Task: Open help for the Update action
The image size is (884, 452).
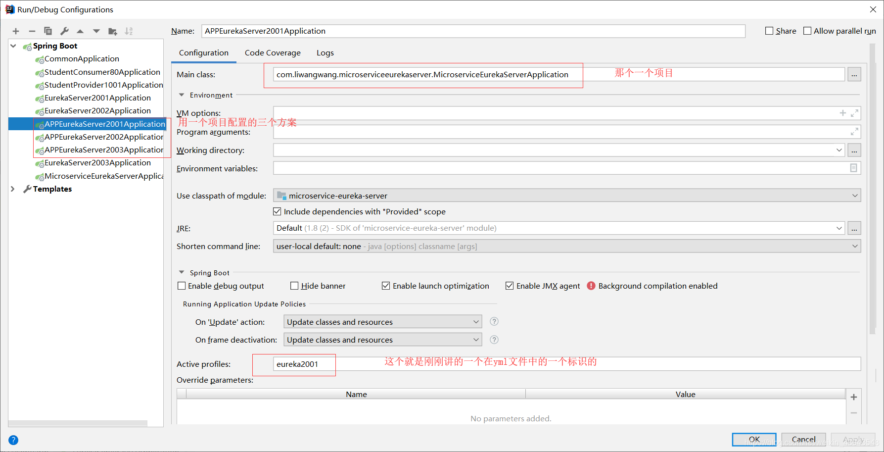Action: point(494,322)
